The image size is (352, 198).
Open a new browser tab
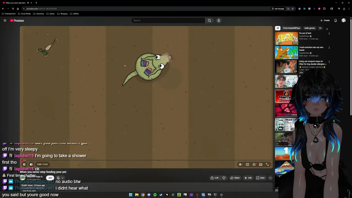36,3
